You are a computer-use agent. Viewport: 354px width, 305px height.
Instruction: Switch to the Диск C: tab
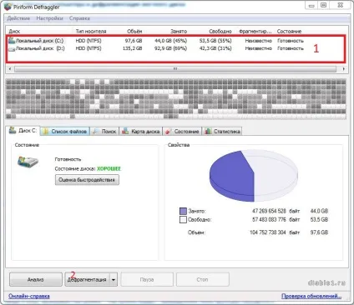click(23, 131)
